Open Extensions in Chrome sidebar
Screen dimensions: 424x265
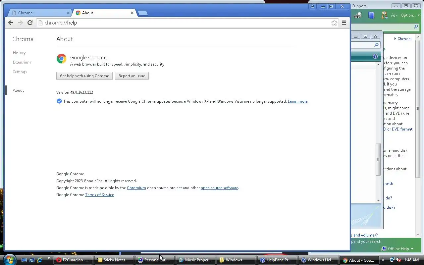(22, 62)
